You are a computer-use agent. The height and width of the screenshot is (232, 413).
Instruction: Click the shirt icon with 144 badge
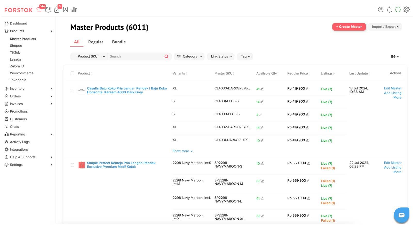tap(39, 10)
